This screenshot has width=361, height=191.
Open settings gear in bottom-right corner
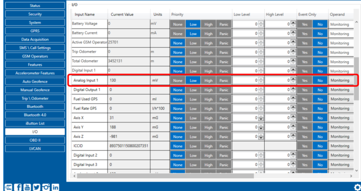click(357, 187)
